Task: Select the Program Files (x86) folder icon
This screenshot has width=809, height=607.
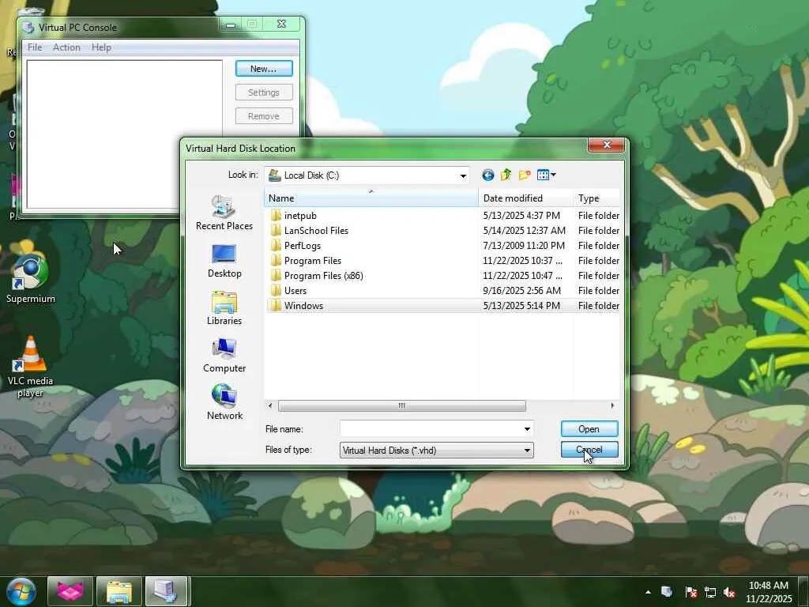Action: pos(276,275)
